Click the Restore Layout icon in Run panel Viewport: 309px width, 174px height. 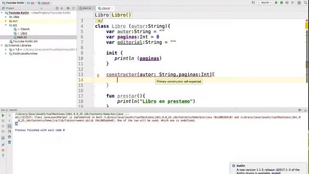point(3,138)
